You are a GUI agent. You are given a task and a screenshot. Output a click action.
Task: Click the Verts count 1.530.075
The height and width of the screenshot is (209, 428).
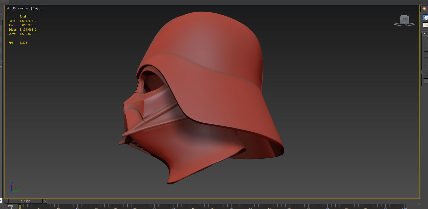(x=27, y=34)
